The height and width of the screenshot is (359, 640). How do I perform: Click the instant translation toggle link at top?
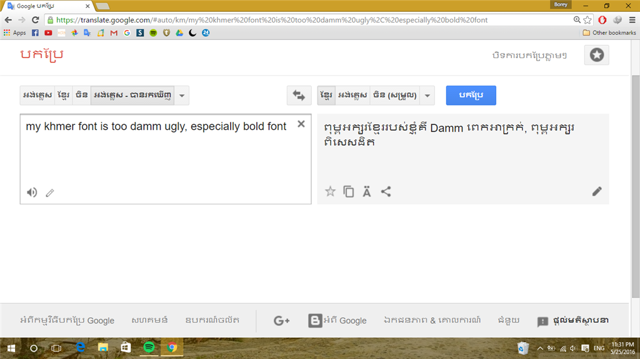point(529,55)
